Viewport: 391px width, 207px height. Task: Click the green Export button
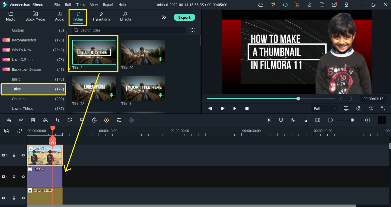[x=184, y=17]
